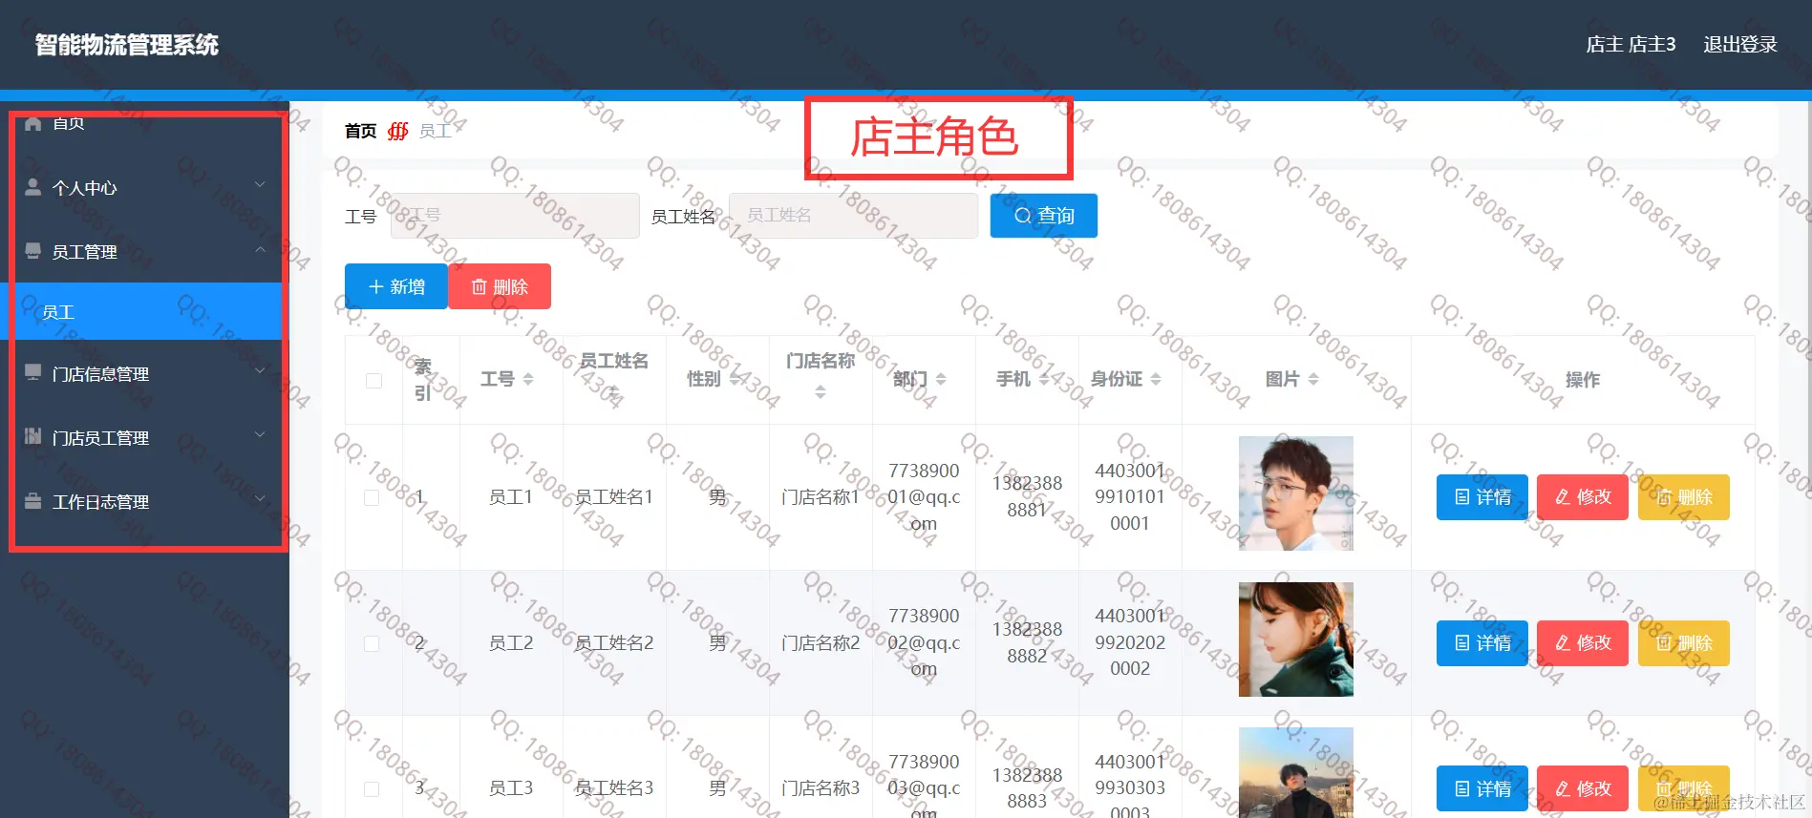Click the cell 门店名称2
This screenshot has height=818, width=1812.
pyautogui.click(x=821, y=643)
